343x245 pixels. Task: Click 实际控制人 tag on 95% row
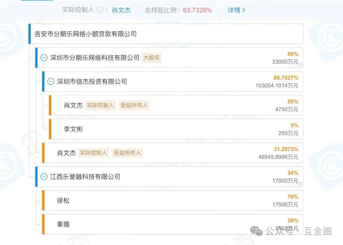click(100, 105)
